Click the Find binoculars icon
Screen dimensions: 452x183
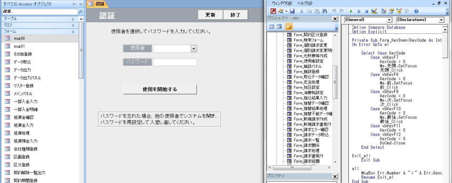tap(324, 11)
